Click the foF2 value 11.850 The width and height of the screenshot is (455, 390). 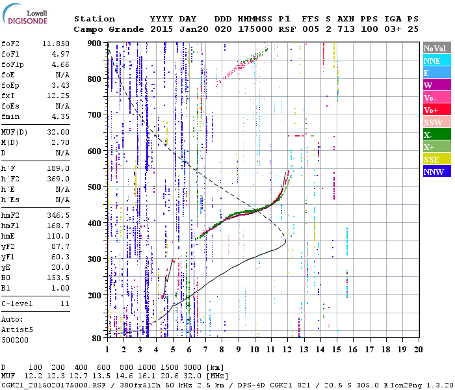click(56, 44)
